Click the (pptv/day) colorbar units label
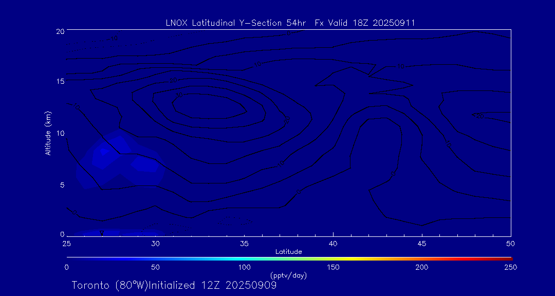 point(288,275)
